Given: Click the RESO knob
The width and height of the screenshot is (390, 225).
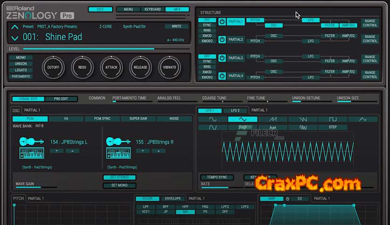Looking at the screenshot, I should click(82, 67).
